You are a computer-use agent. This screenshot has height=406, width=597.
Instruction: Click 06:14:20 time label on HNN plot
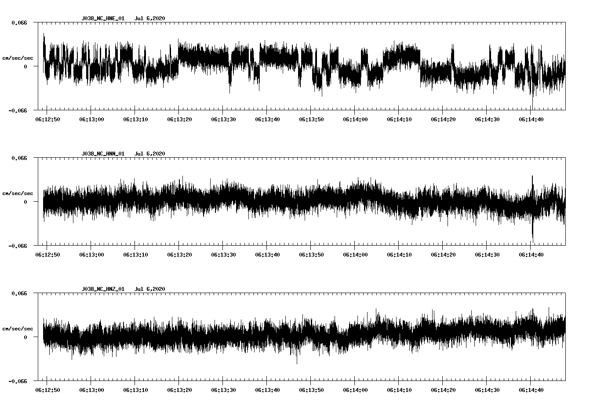pyautogui.click(x=443, y=254)
